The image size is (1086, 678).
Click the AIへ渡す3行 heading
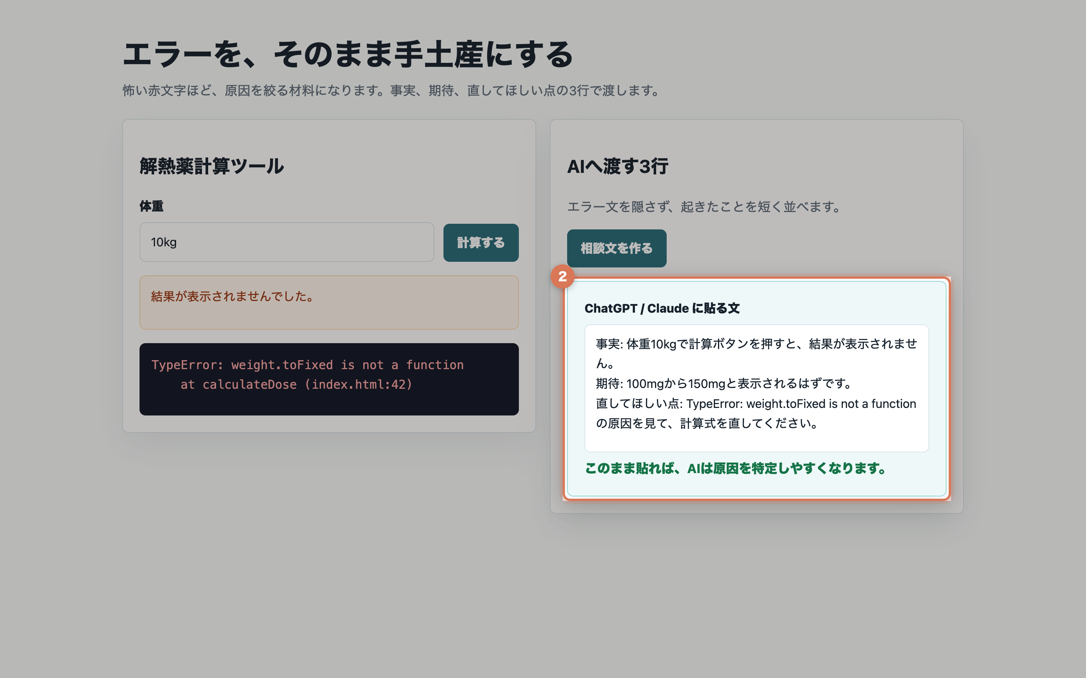click(x=618, y=166)
